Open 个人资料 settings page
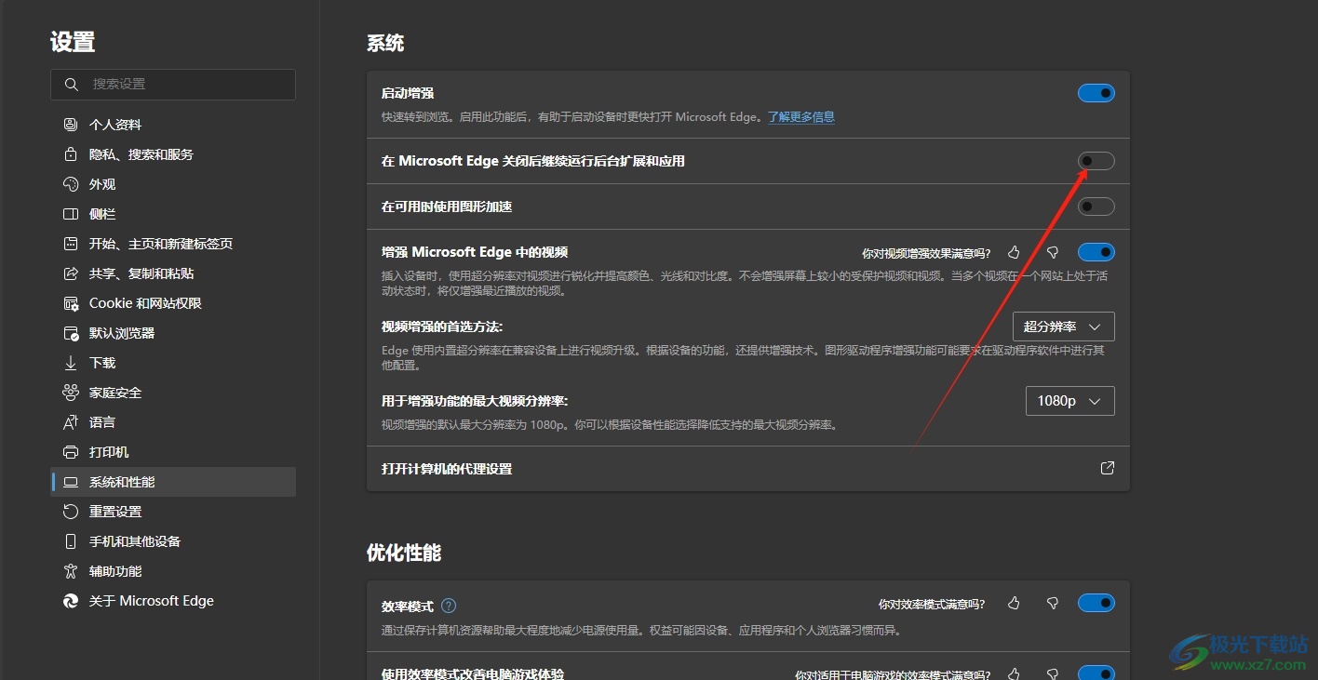The image size is (1318, 680). coord(173,125)
